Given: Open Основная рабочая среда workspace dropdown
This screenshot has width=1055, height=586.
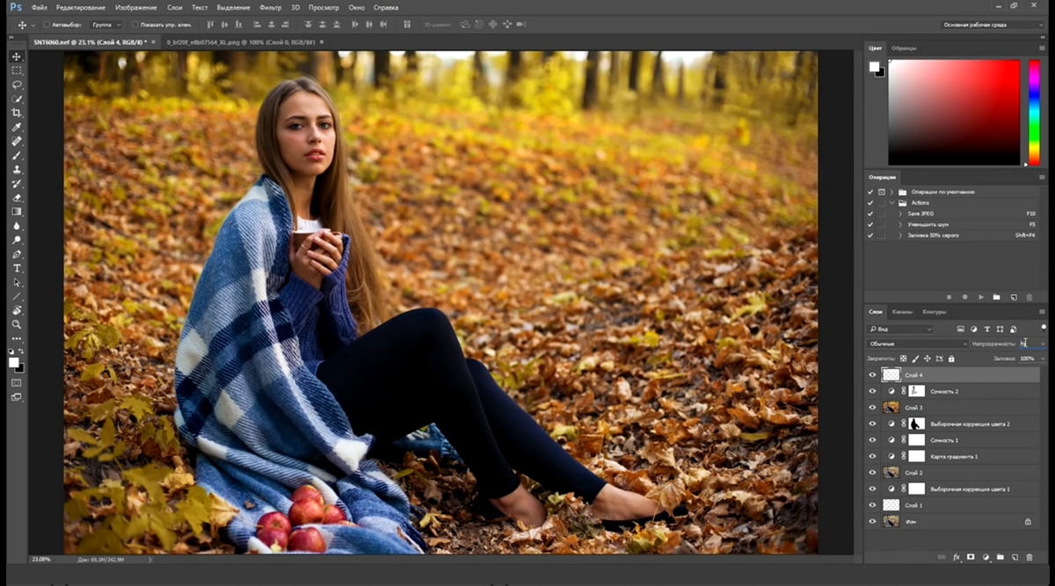Looking at the screenshot, I should click(x=993, y=25).
